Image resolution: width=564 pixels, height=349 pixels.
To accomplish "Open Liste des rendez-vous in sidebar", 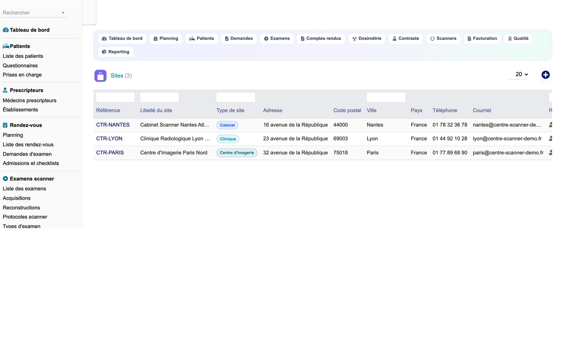I will [x=28, y=145].
